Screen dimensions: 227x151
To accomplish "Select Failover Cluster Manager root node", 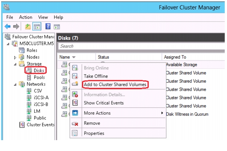I will coord(33,37).
